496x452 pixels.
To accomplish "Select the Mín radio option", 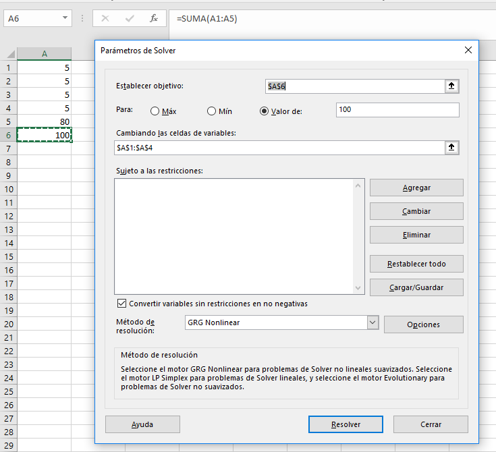I will click(x=211, y=111).
